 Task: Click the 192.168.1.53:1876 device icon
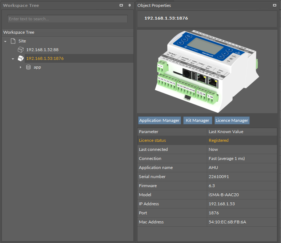click(x=21, y=58)
